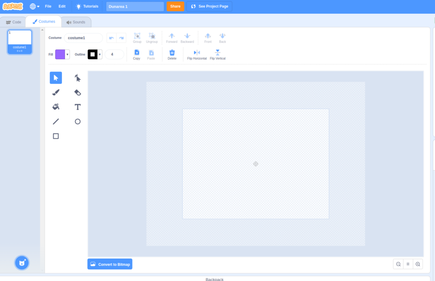Open the File menu

48,6
